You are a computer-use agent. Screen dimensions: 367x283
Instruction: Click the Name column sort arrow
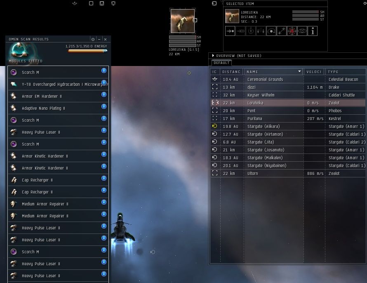pyautogui.click(x=299, y=71)
